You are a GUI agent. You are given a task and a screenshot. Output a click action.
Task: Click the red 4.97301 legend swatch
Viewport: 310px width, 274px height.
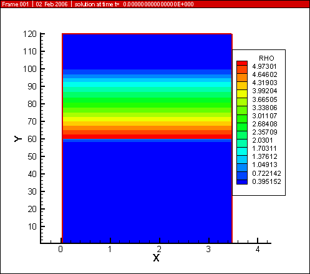[x=242, y=63]
